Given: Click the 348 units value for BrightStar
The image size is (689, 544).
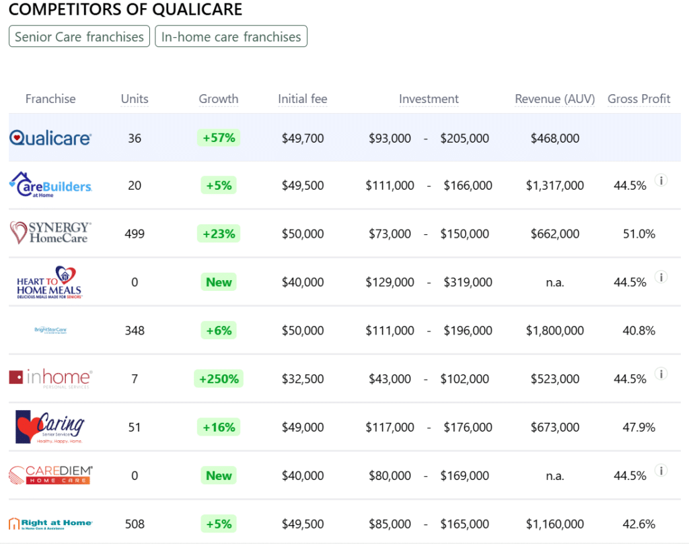Looking at the screenshot, I should tap(135, 331).
